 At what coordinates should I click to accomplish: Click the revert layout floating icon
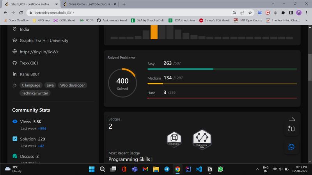pos(291,129)
